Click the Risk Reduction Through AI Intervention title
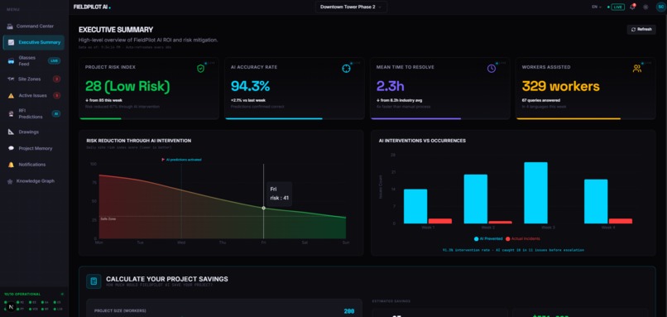Screen dimensions: 667x317 point(139,141)
